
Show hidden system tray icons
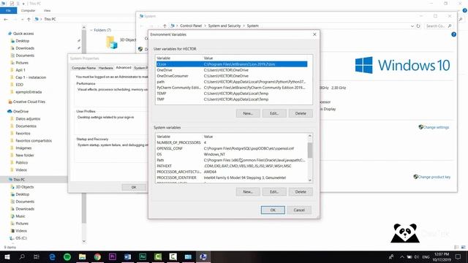[401, 257]
